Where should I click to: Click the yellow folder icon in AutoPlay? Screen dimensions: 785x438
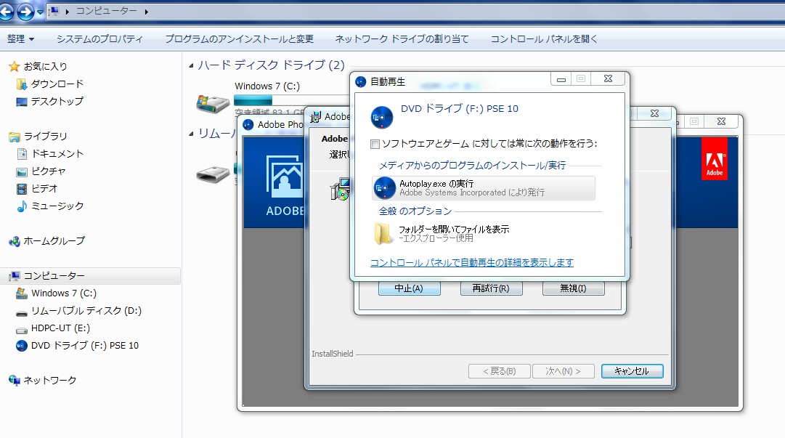tap(383, 235)
